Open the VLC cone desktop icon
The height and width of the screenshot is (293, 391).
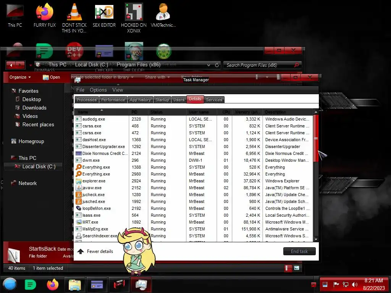(74, 18)
